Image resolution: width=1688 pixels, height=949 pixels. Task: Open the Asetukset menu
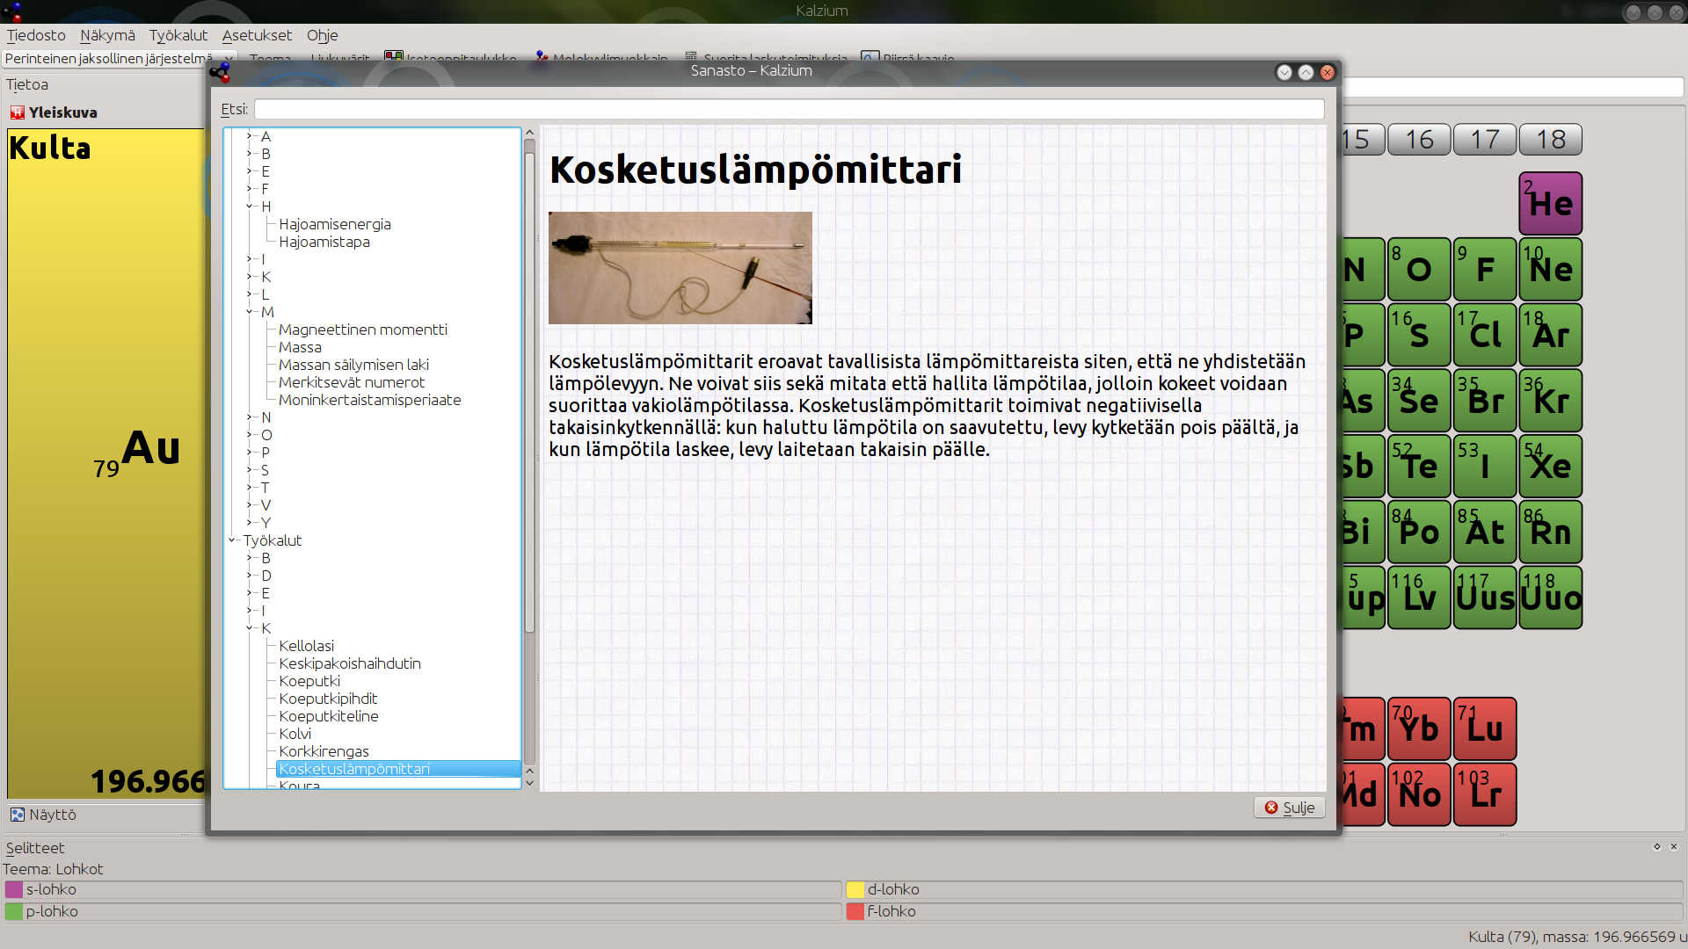[x=257, y=35]
